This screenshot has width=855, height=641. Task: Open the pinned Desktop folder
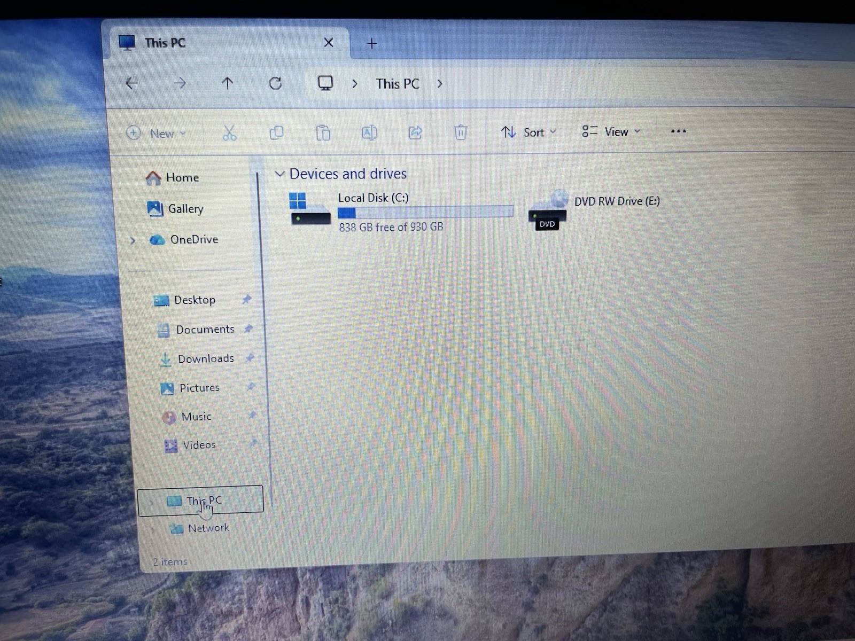pos(184,300)
